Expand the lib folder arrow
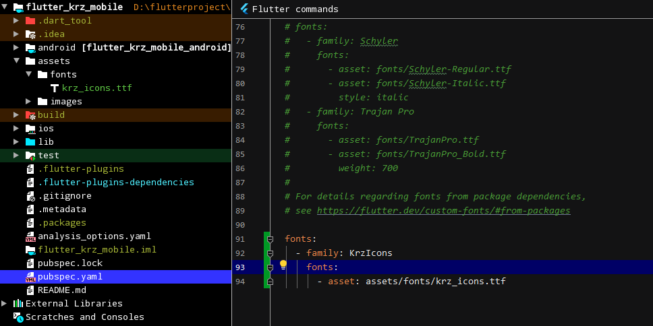This screenshot has width=653, height=326. (17, 142)
